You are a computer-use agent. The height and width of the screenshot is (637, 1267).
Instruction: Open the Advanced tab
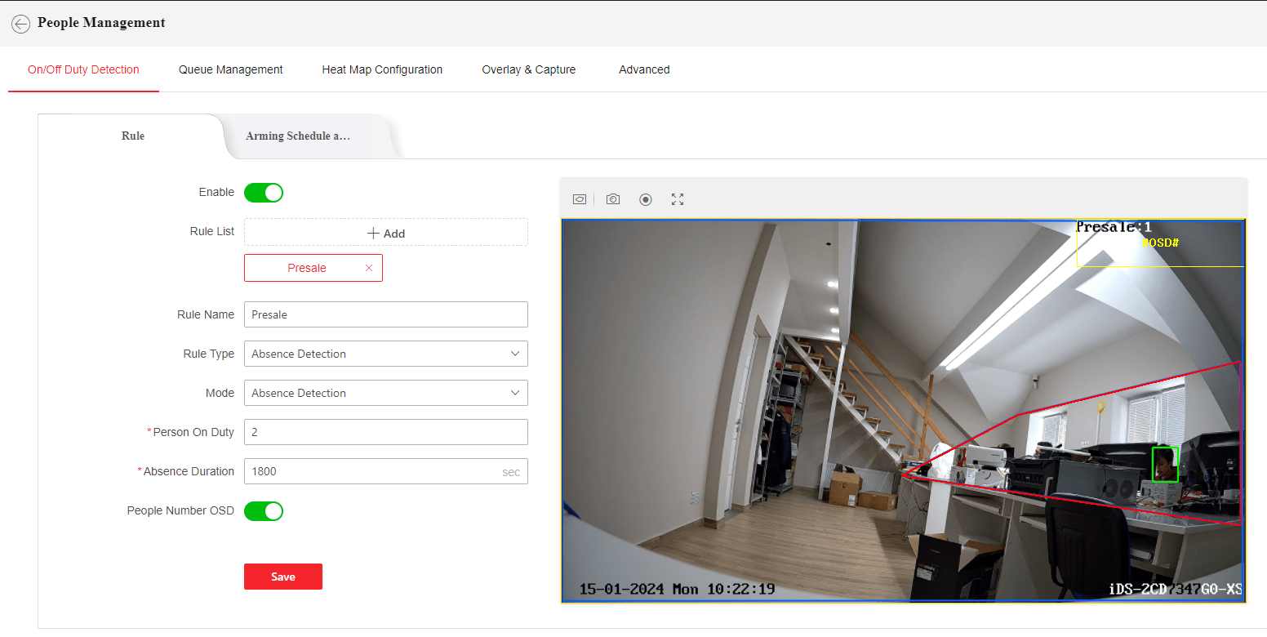644,70
